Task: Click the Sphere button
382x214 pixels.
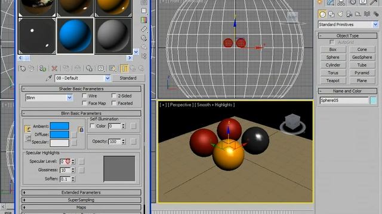Action: [x=333, y=57]
